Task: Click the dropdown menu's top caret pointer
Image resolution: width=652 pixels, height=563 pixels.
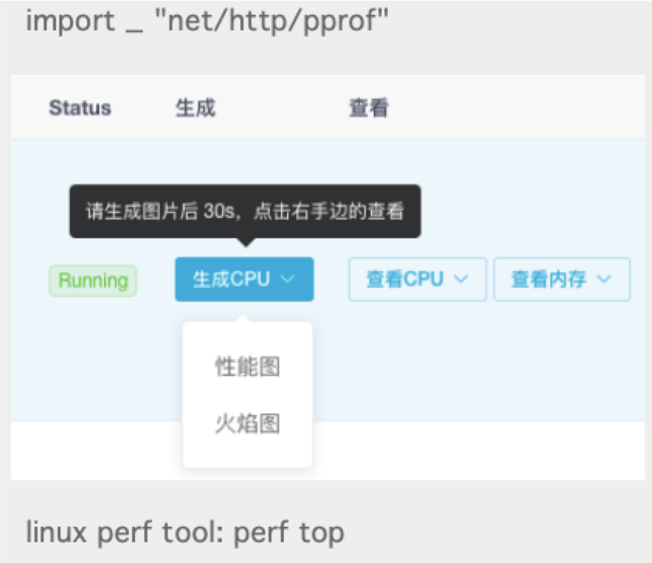Action: 244,318
